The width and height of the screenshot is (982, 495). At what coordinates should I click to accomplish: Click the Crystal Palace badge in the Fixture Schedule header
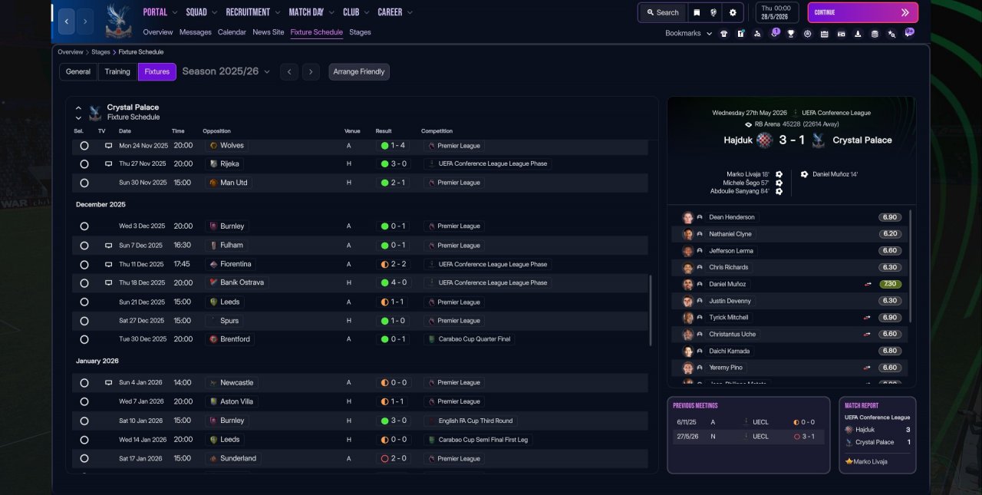(95, 113)
